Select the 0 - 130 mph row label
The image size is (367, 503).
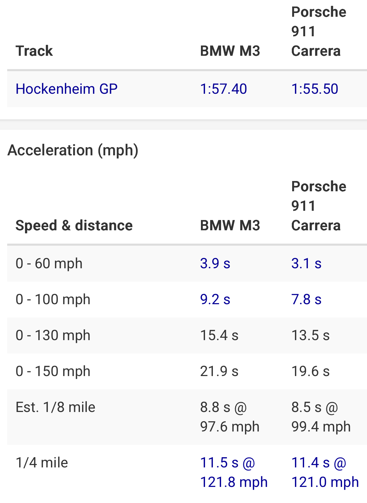click(53, 335)
